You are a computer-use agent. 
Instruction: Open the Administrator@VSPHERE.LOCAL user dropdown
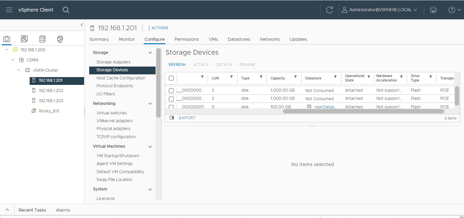click(380, 10)
